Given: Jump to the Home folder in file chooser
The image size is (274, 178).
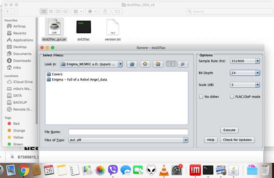Looking at the screenshot, I should coord(145,64).
